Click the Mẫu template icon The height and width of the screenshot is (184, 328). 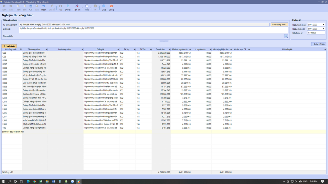(87, 6)
